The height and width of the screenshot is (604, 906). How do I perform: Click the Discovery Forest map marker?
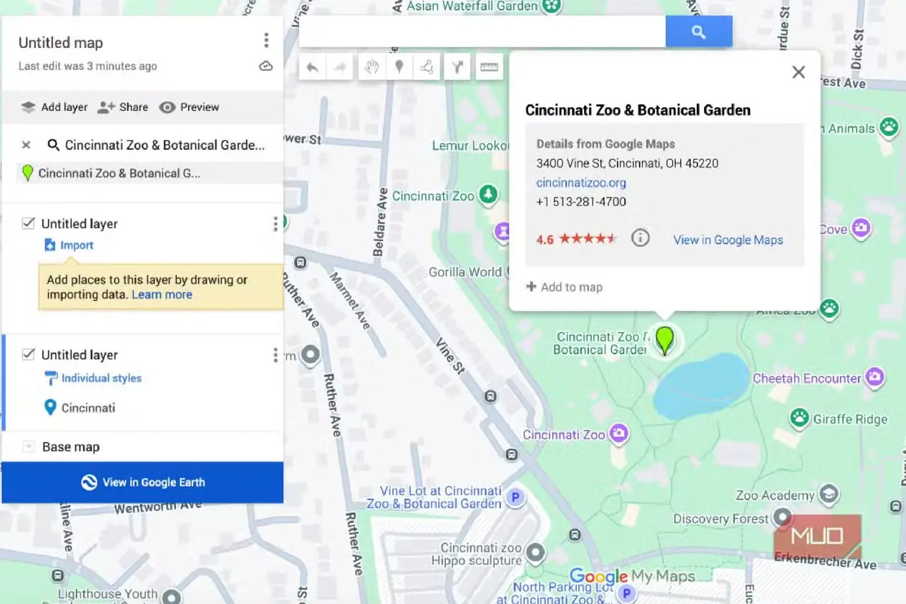click(784, 516)
